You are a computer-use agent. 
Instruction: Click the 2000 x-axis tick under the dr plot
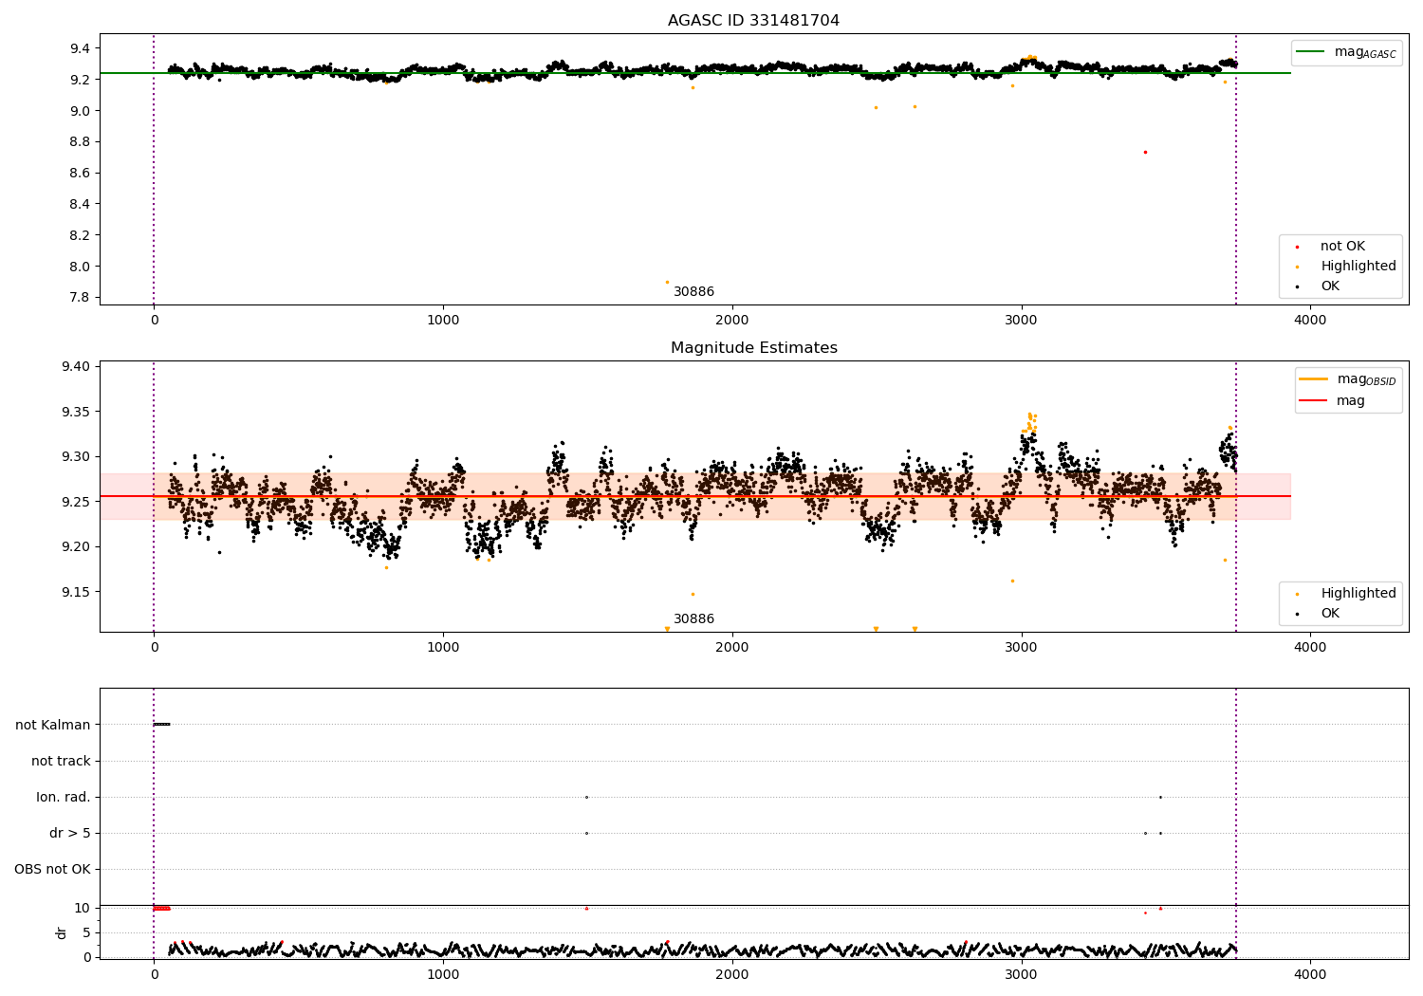732,975
